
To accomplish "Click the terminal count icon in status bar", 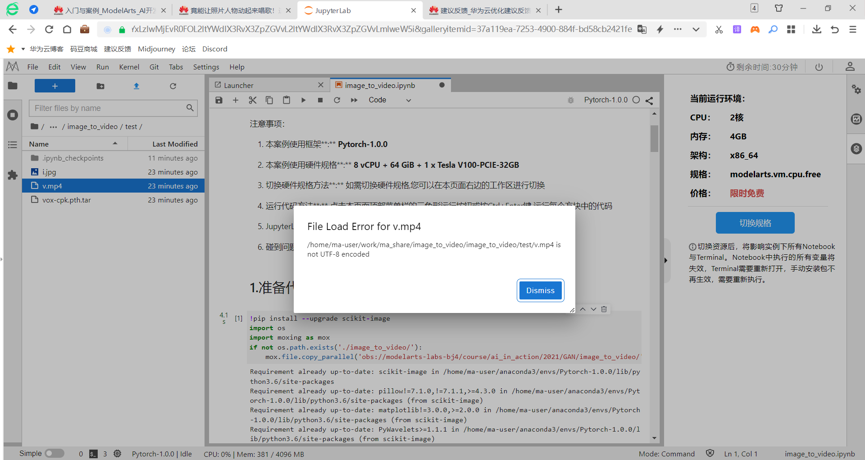I will tap(93, 454).
